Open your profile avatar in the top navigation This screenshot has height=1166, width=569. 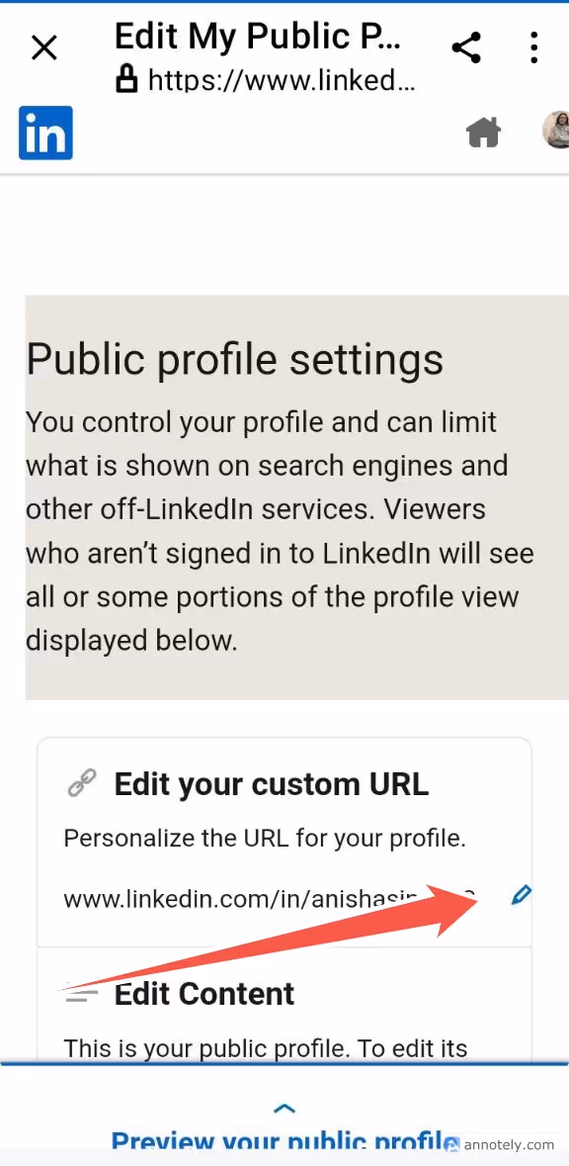(x=556, y=130)
